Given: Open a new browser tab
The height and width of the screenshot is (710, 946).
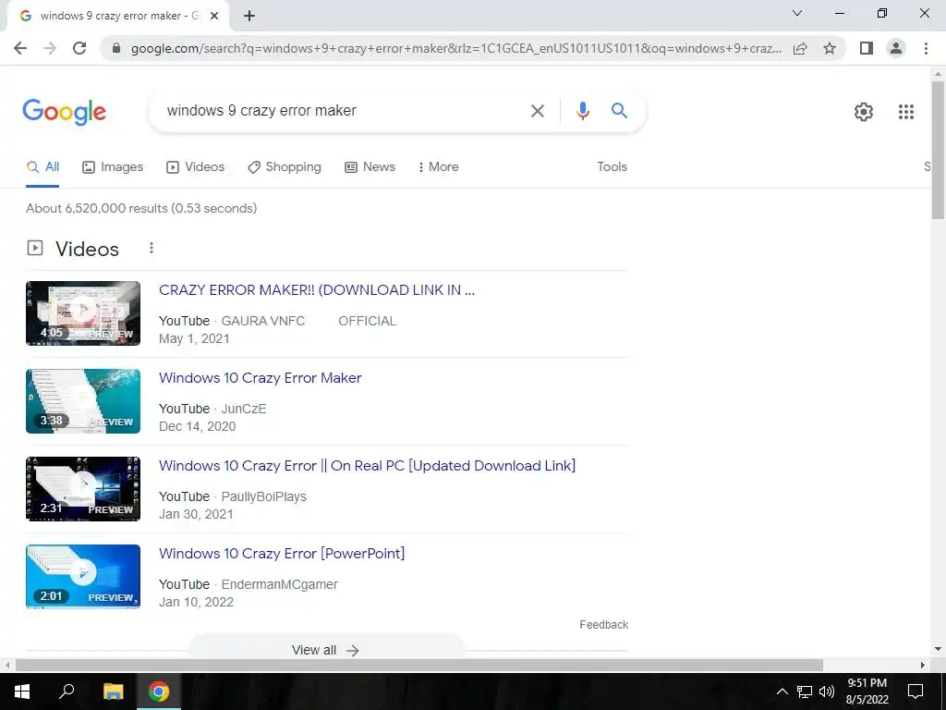Looking at the screenshot, I should [x=249, y=16].
